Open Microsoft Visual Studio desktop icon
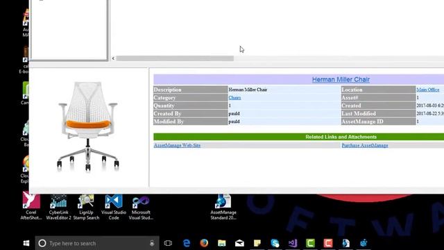The height and width of the screenshot is (250, 444). point(141,207)
